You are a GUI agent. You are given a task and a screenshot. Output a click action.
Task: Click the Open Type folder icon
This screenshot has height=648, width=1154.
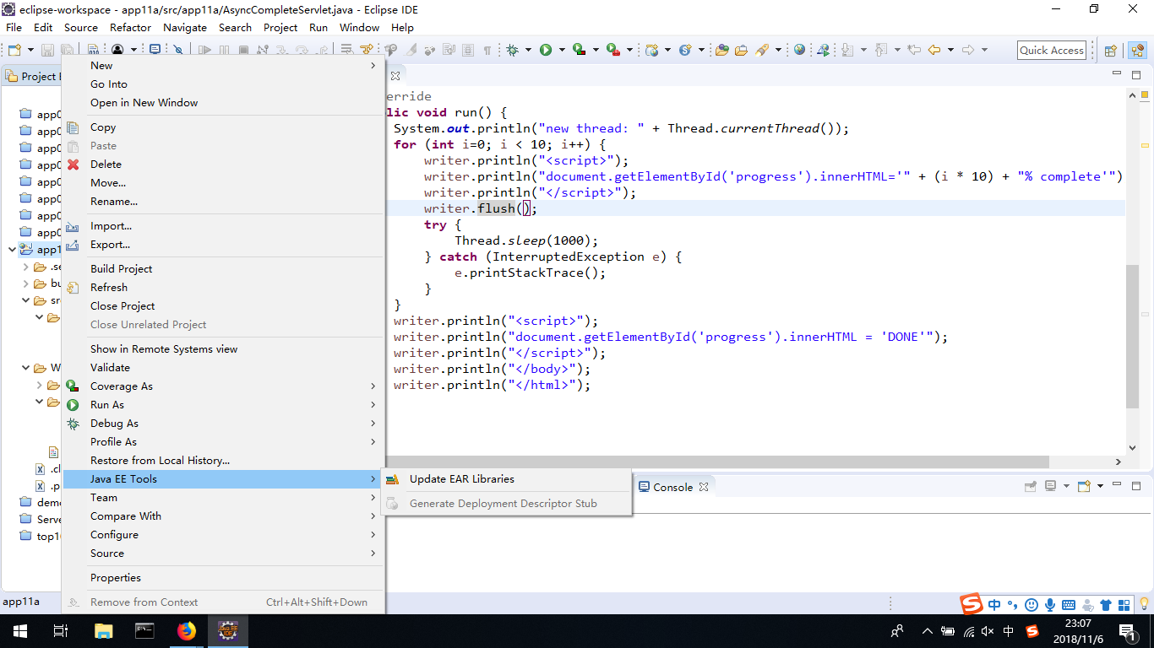[721, 50]
